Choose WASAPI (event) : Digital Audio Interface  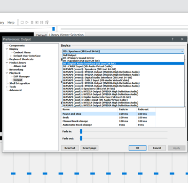(x=123, y=78)
